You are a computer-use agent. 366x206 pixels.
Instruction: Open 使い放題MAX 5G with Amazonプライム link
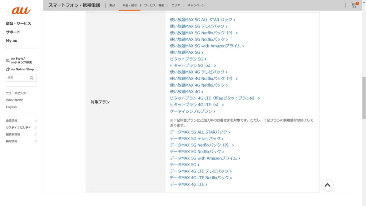207,46
